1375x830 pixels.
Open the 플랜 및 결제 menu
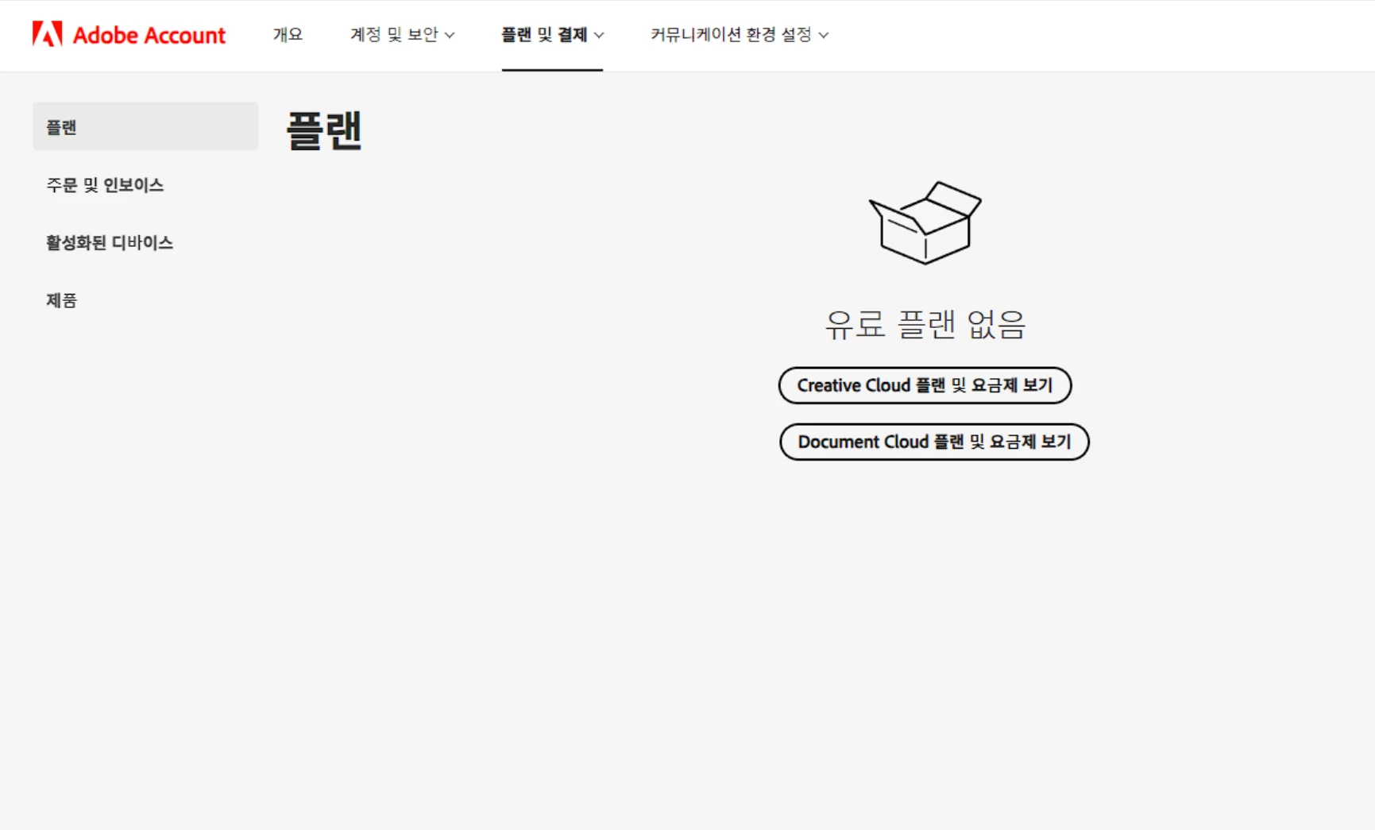[x=552, y=34]
